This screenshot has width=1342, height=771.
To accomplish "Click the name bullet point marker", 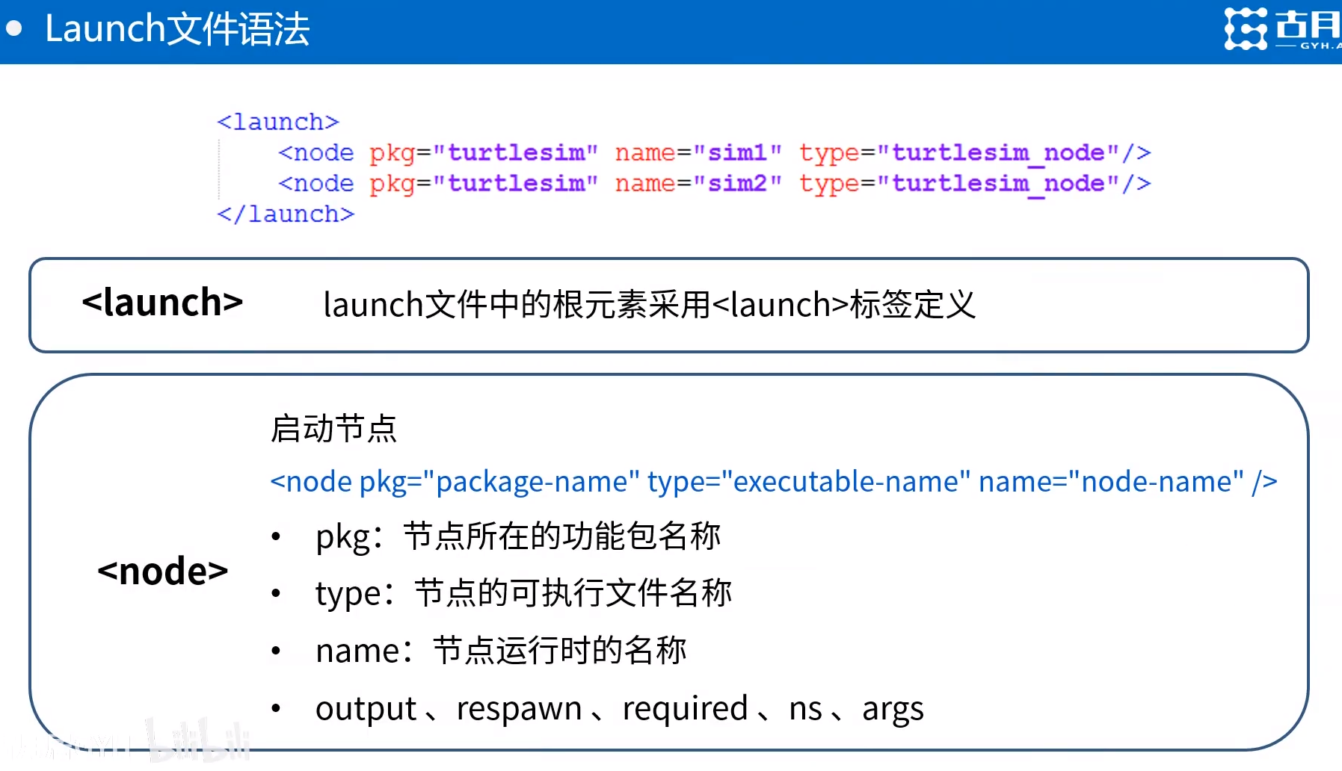I will (x=277, y=650).
